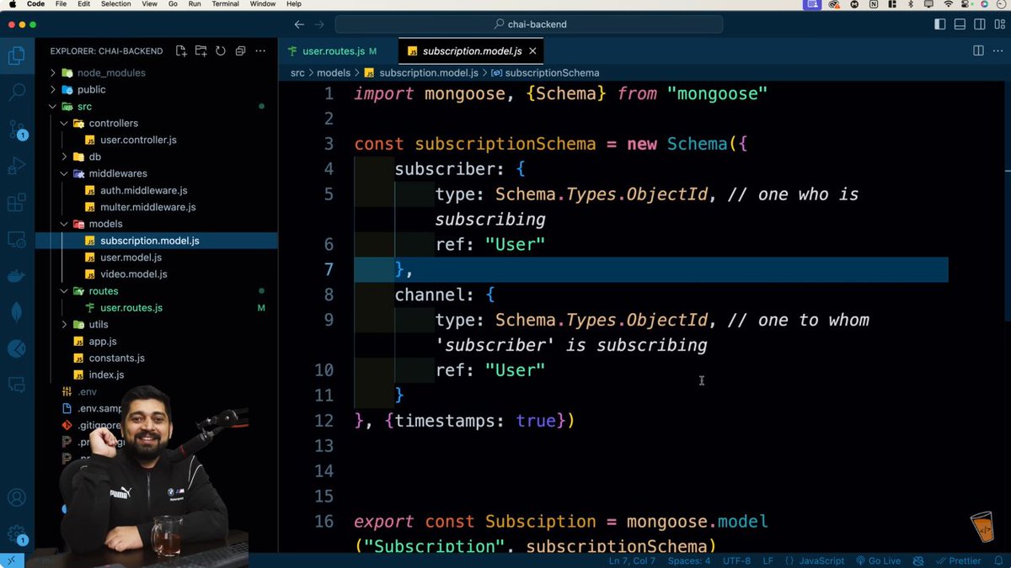1011x568 pixels.
Task: Switch to the user.routes.js tab
Action: 332,50
